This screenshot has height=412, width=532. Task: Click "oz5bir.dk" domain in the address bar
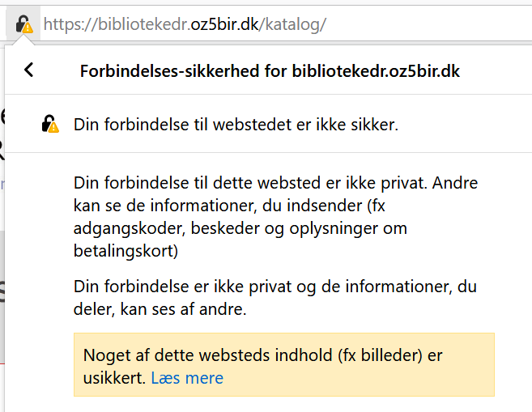[x=224, y=24]
